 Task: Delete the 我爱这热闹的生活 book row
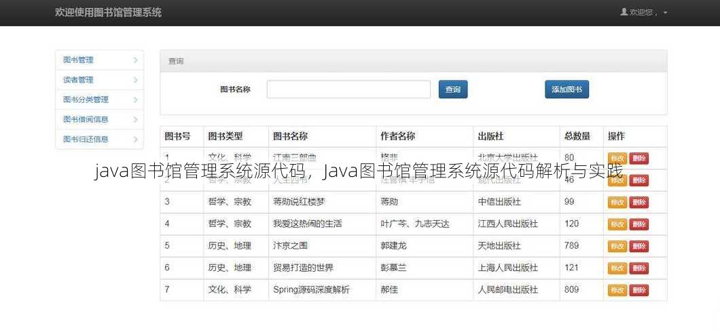638,224
